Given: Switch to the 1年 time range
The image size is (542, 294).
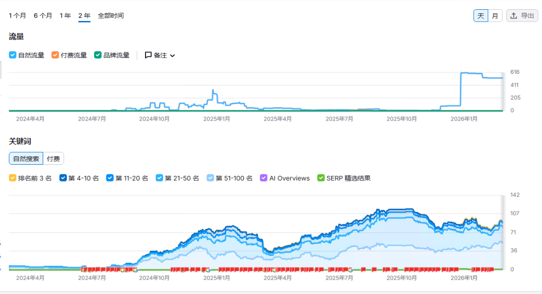Looking at the screenshot, I should click(65, 15).
